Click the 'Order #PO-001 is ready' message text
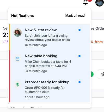 [x=45, y=90]
